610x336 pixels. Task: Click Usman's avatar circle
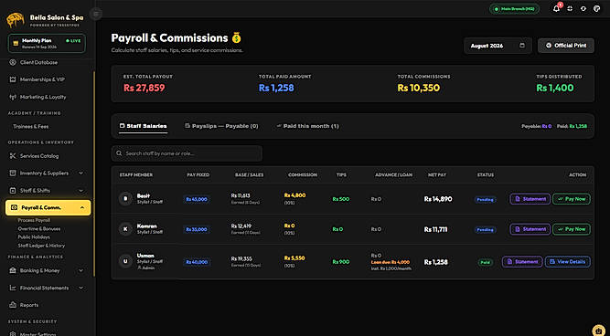[125, 261]
